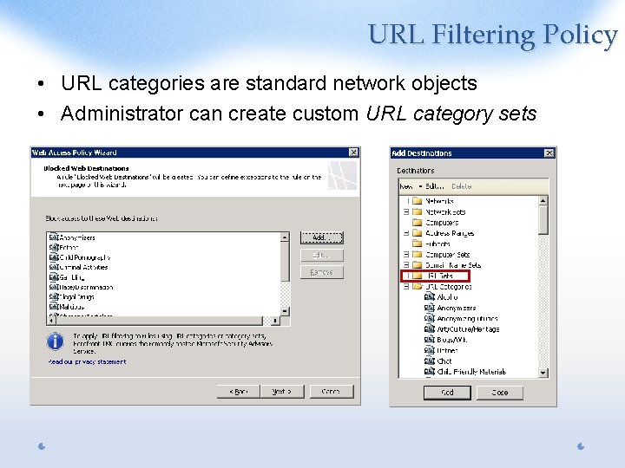Screen dimensions: 625x468
Task: Expand the Computer Sets tree node
Action: click(x=406, y=254)
